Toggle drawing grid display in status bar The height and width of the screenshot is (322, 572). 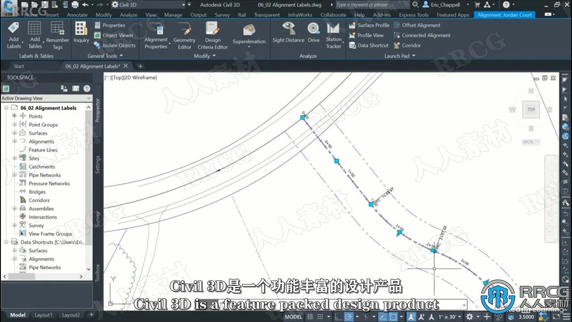[x=310, y=317]
